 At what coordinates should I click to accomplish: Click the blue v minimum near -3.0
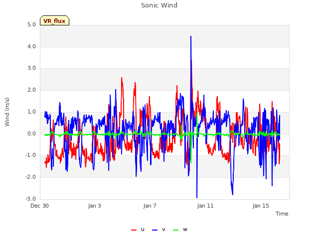(197, 197)
